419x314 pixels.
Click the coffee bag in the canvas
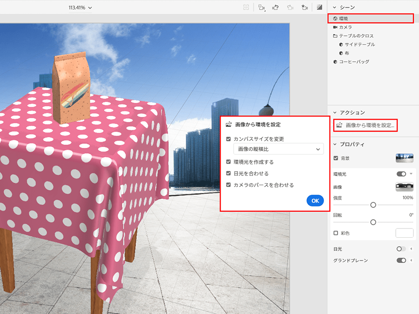(x=71, y=88)
